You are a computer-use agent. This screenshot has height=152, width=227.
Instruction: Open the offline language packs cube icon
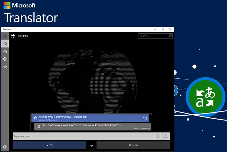[5, 59]
